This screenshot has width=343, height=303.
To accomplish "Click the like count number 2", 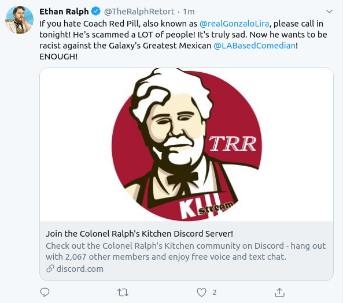I will coord(215,292).
